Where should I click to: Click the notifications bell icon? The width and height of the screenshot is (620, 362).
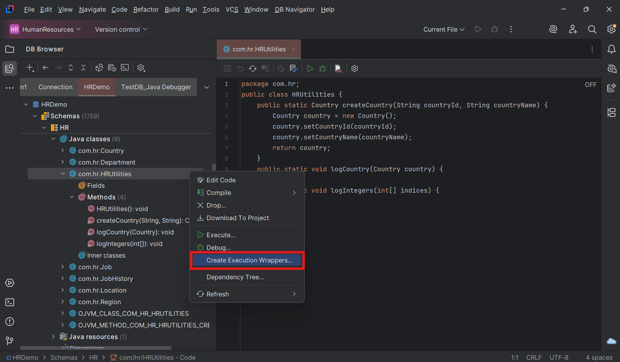[x=611, y=49]
